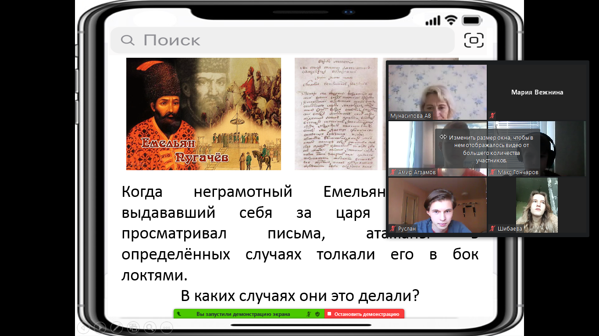The height and width of the screenshot is (336, 599).
Task: Click the magnifier icon in the Поиск bar
Action: (128, 40)
